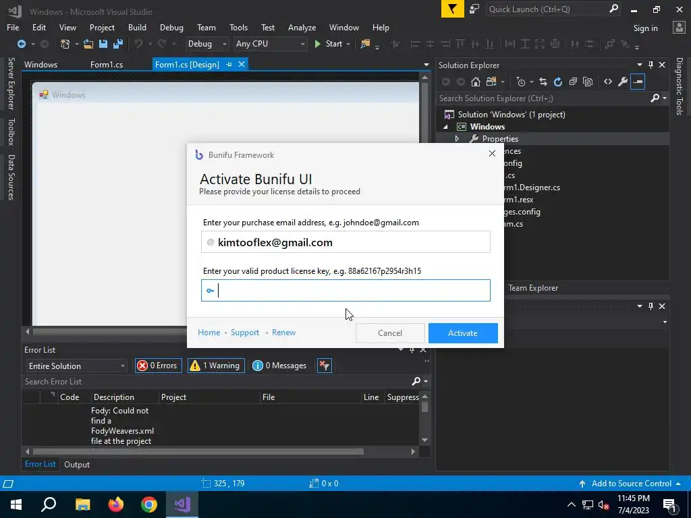Toggle Show All Files in Solution Explorer

point(588,82)
